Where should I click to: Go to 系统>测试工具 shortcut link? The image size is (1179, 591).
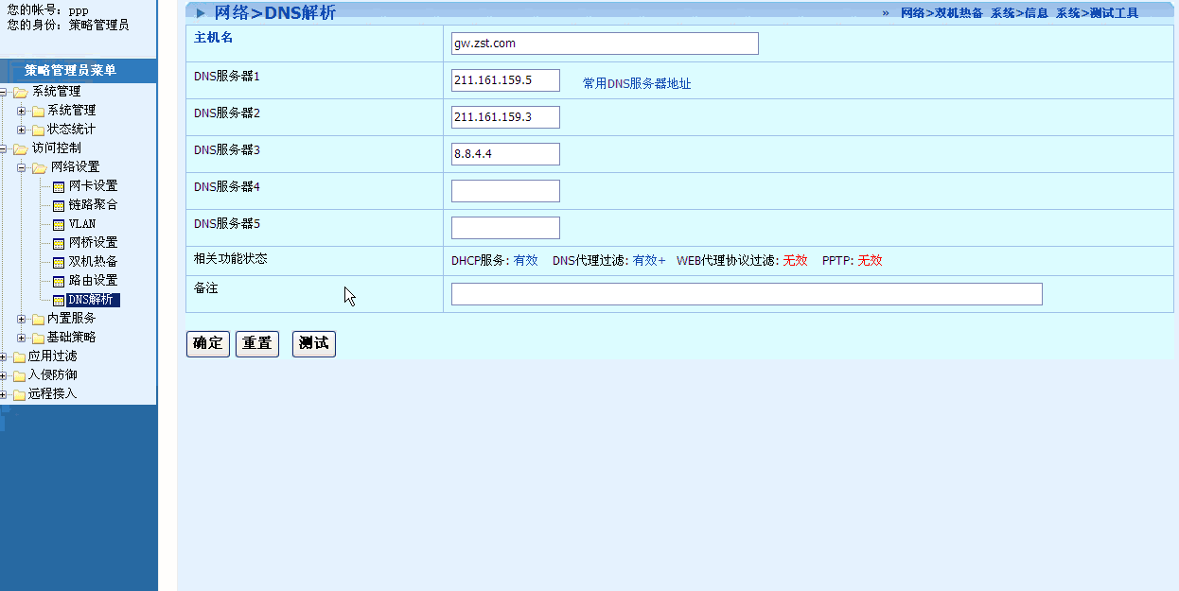coord(1097,13)
